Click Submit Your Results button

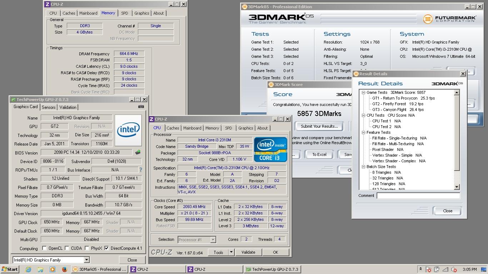coord(319,126)
